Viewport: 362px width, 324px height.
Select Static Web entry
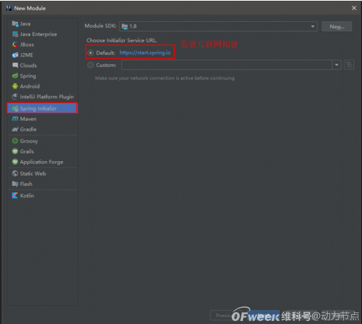pos(43,173)
